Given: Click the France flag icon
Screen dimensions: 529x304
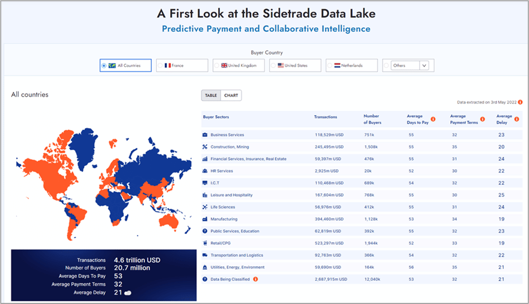Looking at the screenshot, I should point(167,65).
